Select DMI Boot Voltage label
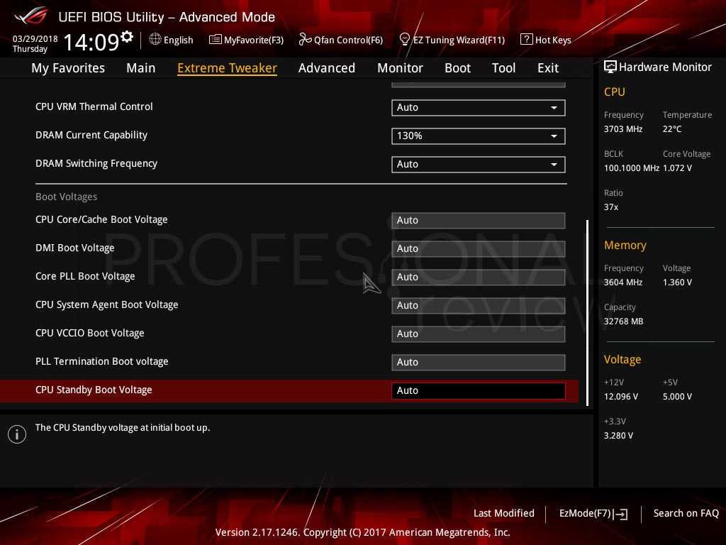This screenshot has height=545, width=726. coord(75,248)
